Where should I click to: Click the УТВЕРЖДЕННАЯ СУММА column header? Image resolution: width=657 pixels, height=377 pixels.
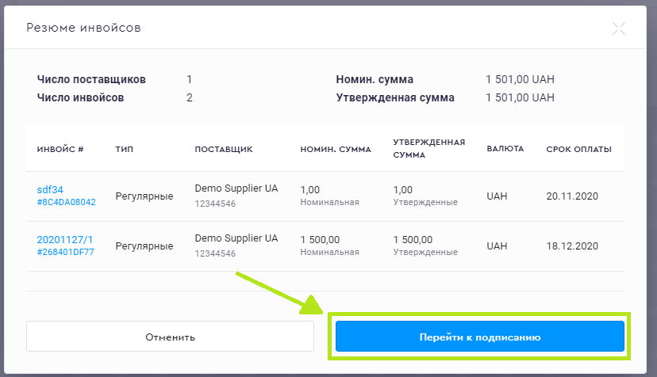tap(428, 149)
